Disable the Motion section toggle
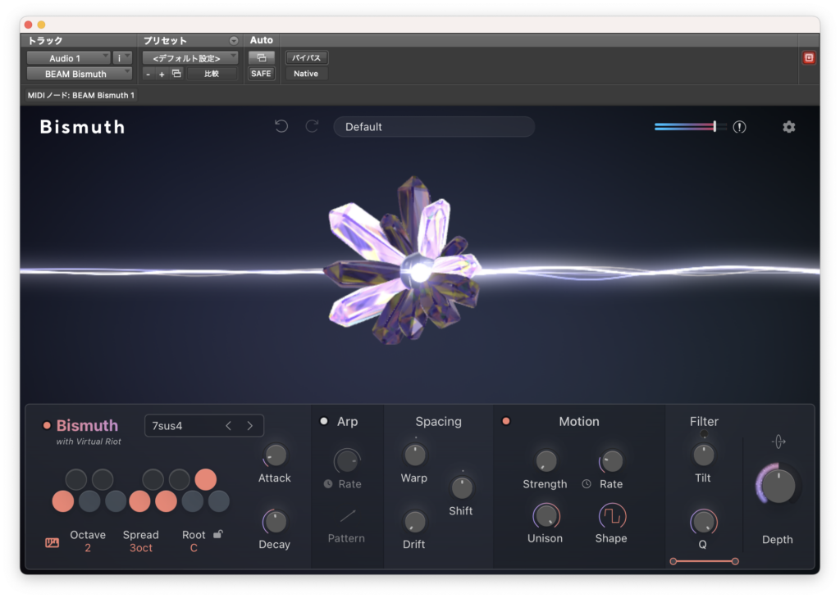Viewport: 840px width, 598px height. pyautogui.click(x=505, y=421)
